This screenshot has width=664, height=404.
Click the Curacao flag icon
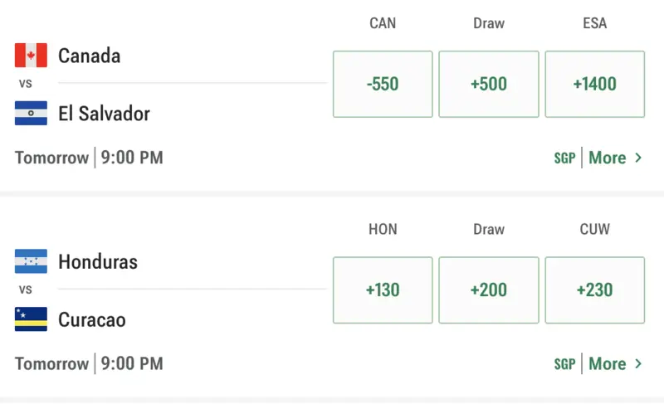(31, 319)
